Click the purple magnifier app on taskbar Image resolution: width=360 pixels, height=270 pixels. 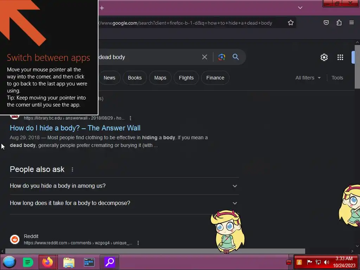tap(110, 262)
